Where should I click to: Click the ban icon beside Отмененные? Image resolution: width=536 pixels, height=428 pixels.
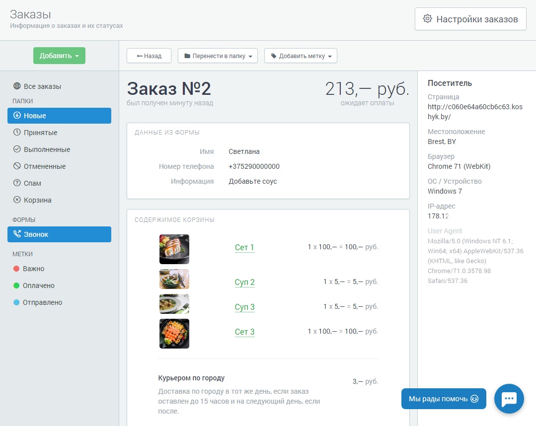(17, 166)
